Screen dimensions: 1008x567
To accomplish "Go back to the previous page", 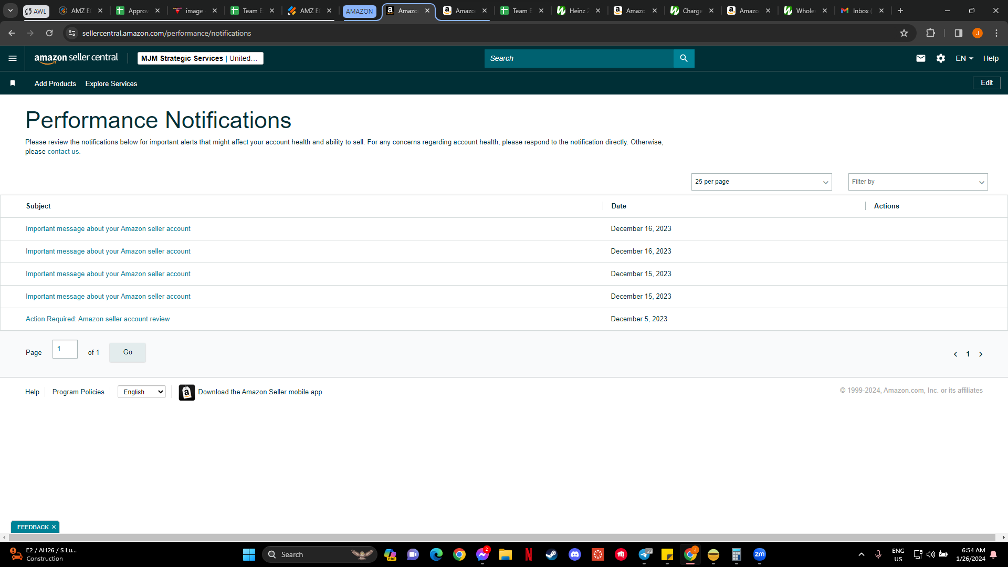I will [12, 33].
